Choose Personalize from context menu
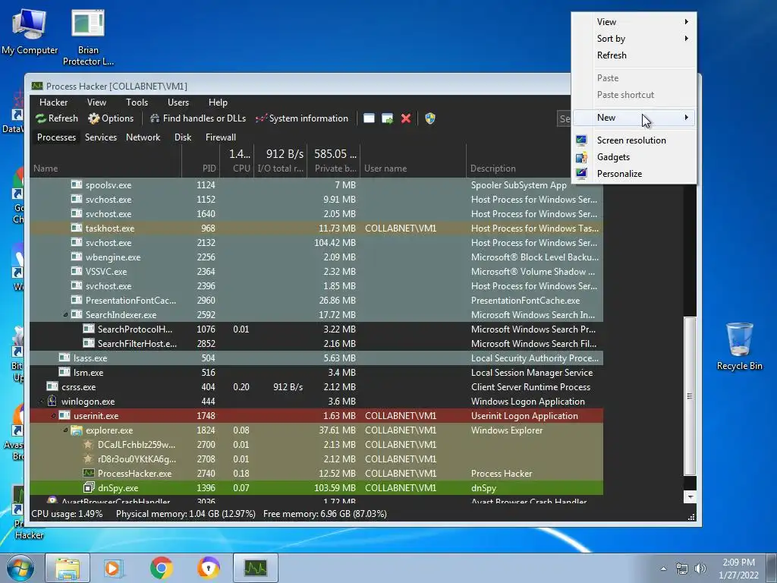This screenshot has width=777, height=583. tap(634, 174)
